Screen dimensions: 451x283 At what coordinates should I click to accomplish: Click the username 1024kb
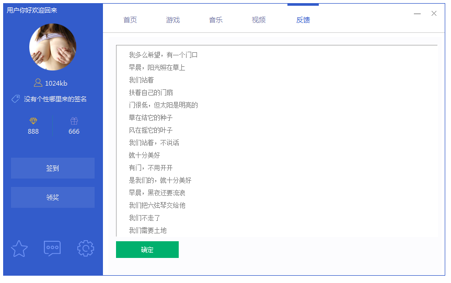pyautogui.click(x=56, y=84)
